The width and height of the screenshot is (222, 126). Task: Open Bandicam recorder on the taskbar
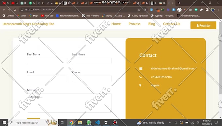[x=115, y=122]
